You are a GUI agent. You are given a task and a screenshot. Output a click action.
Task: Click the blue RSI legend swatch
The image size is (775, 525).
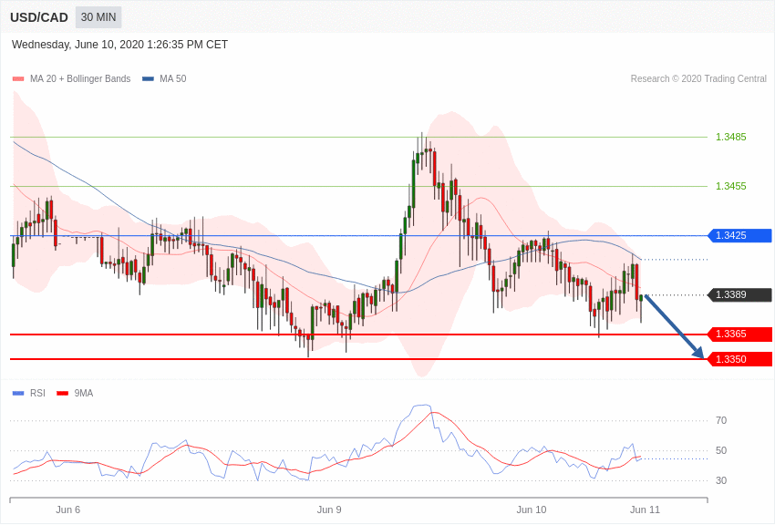coord(18,393)
